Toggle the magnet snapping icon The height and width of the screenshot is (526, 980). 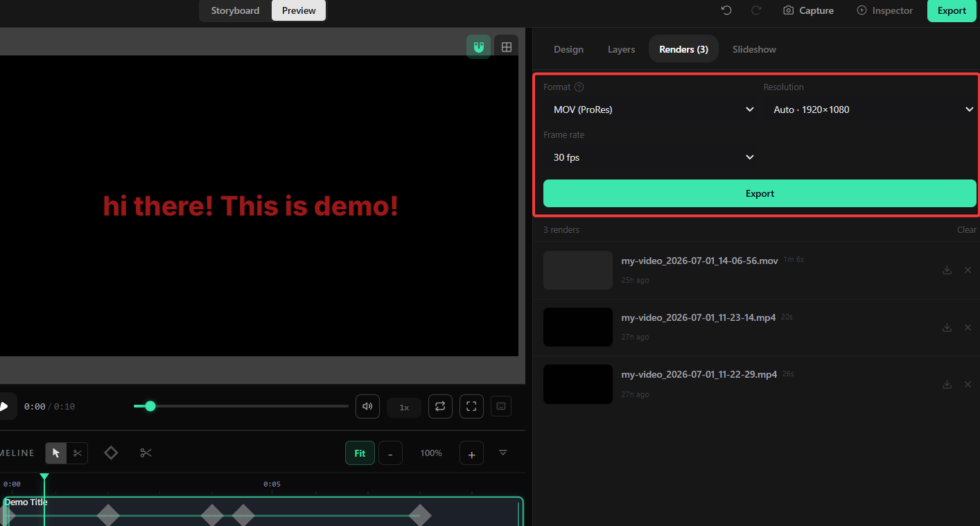[478, 47]
